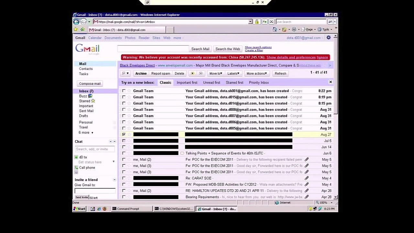Check the HAMILTON UPDATES message checkbox
The height and width of the screenshot is (233, 414).
pyautogui.click(x=124, y=191)
